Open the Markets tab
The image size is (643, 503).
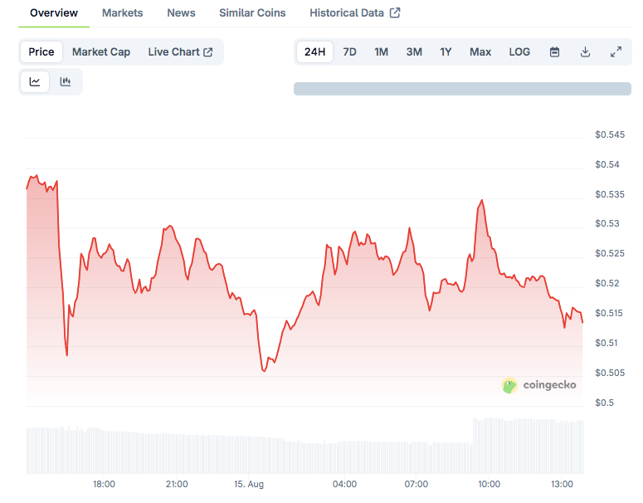coord(122,12)
